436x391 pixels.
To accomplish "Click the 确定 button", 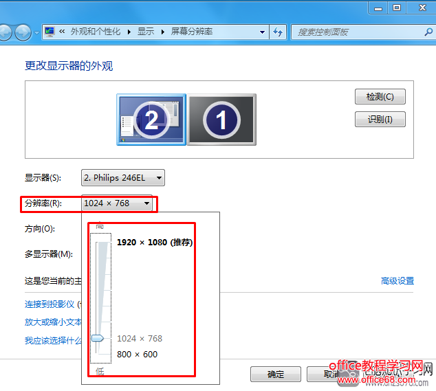I will [276, 374].
